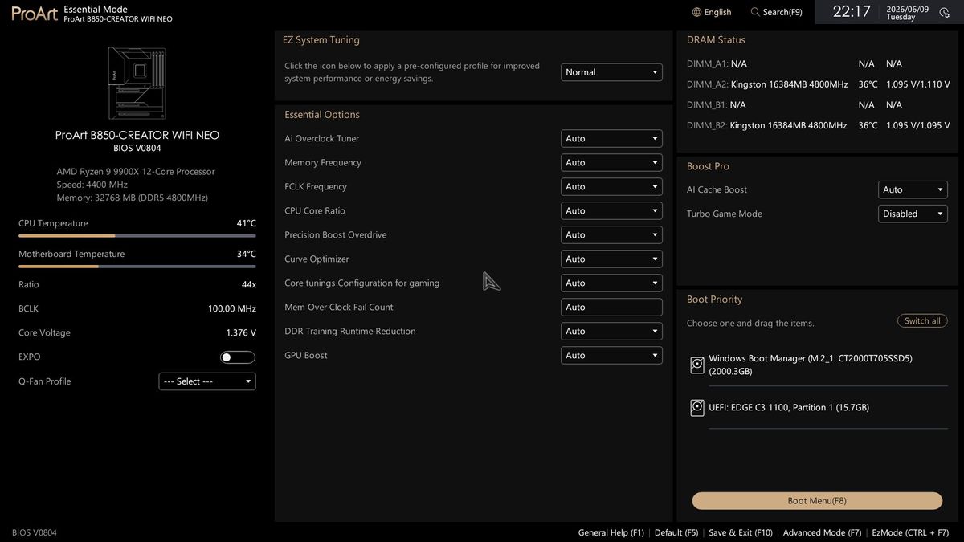Click the ProArt logo
Viewport: 964px width, 542px height.
pyautogui.click(x=34, y=14)
